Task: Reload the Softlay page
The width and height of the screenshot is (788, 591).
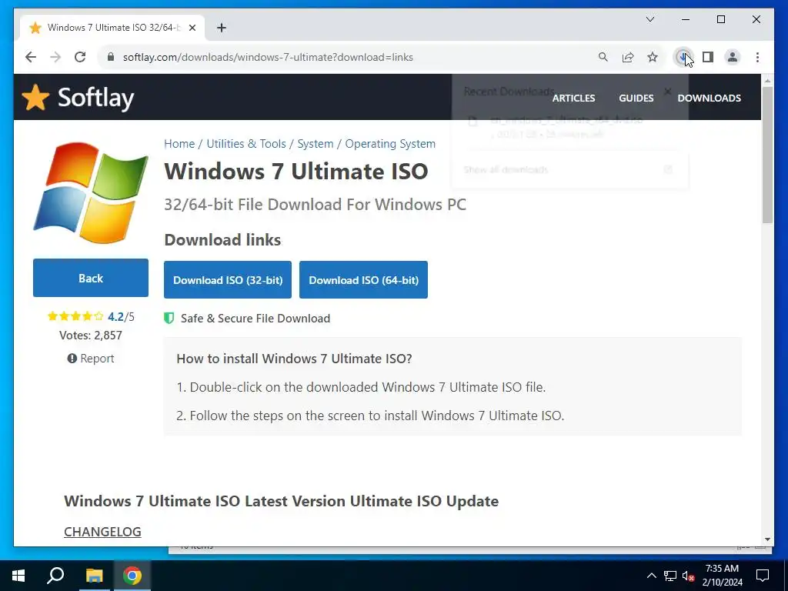Action: (x=80, y=57)
